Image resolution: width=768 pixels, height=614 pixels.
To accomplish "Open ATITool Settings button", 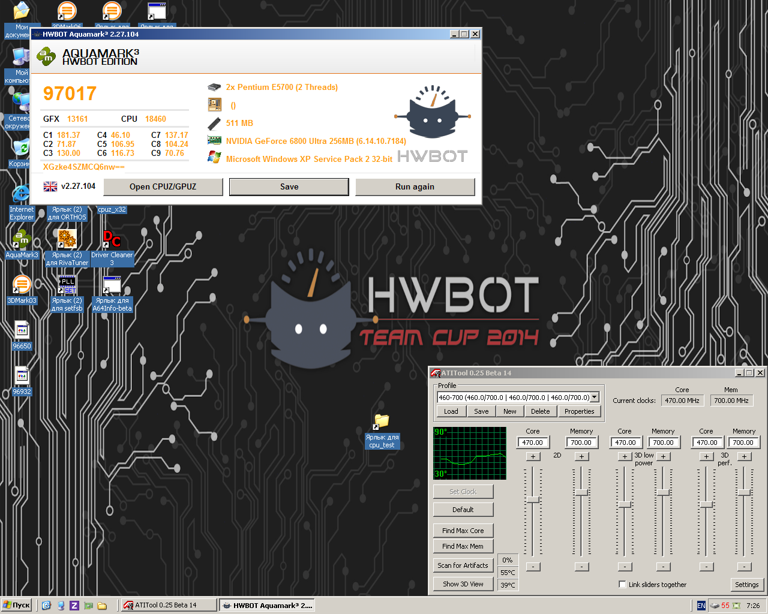I will point(747,585).
